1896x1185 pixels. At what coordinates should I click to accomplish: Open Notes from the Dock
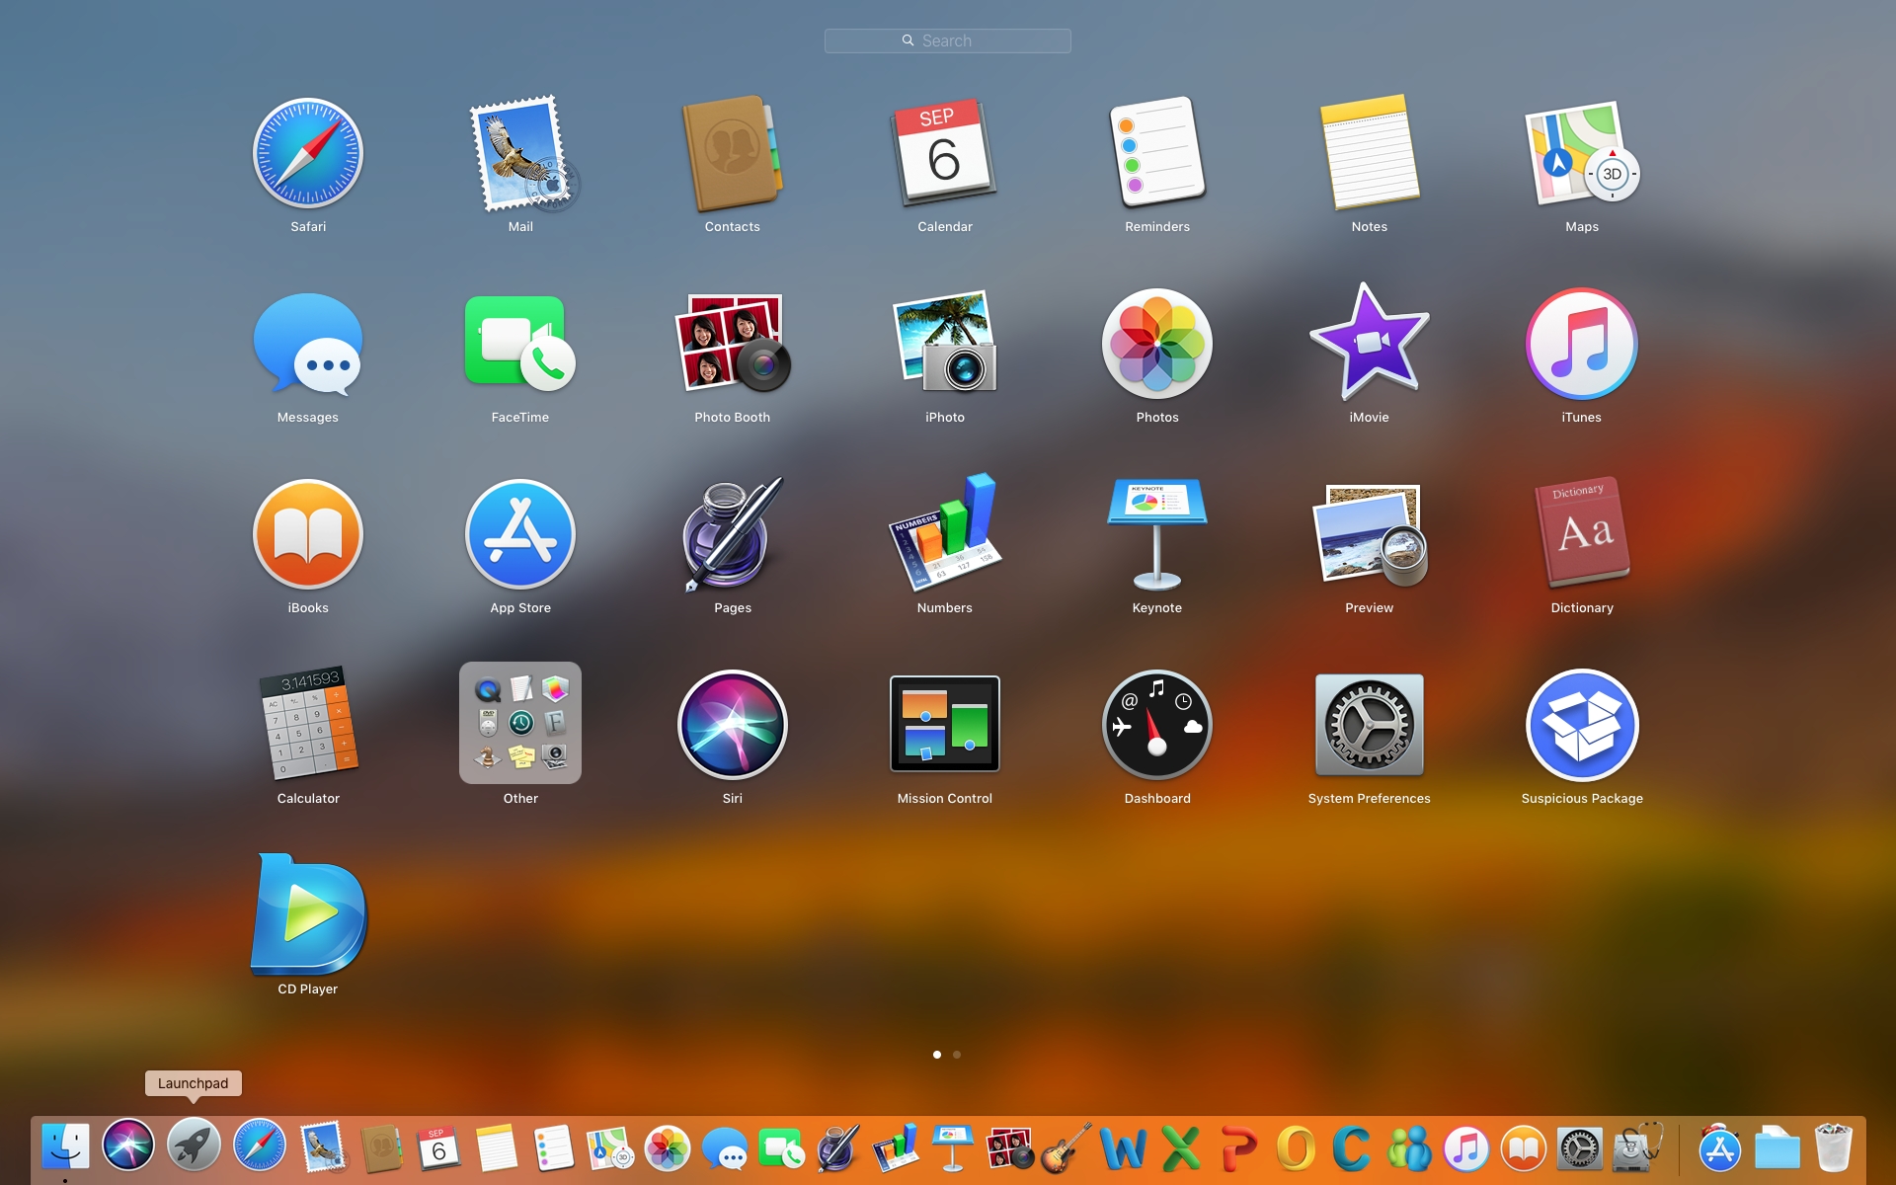[497, 1148]
